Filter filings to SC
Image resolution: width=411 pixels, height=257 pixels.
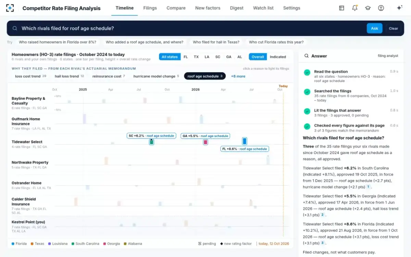pos(218,57)
